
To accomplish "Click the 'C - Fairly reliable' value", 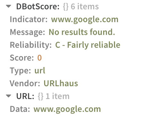I will [88, 45].
